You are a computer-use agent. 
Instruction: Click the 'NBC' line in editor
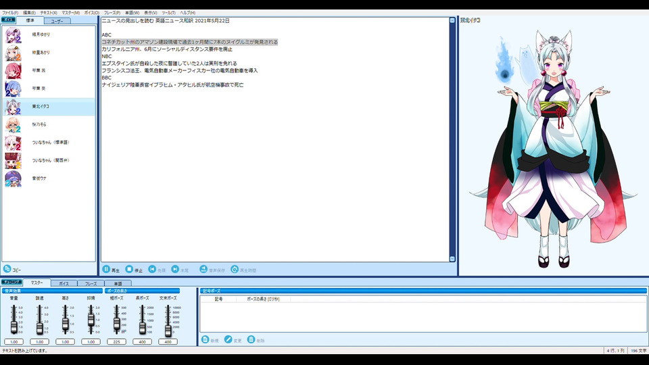pos(106,56)
